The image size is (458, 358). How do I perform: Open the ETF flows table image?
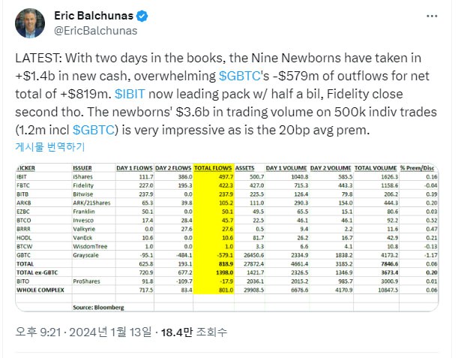[x=227, y=237]
